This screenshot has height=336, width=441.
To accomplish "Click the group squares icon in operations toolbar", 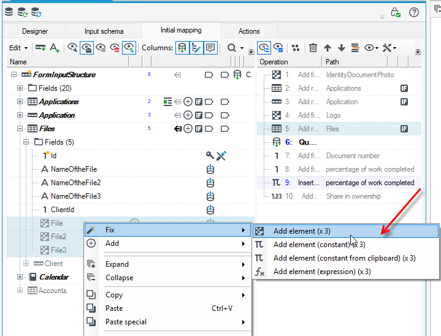I will 296,48.
